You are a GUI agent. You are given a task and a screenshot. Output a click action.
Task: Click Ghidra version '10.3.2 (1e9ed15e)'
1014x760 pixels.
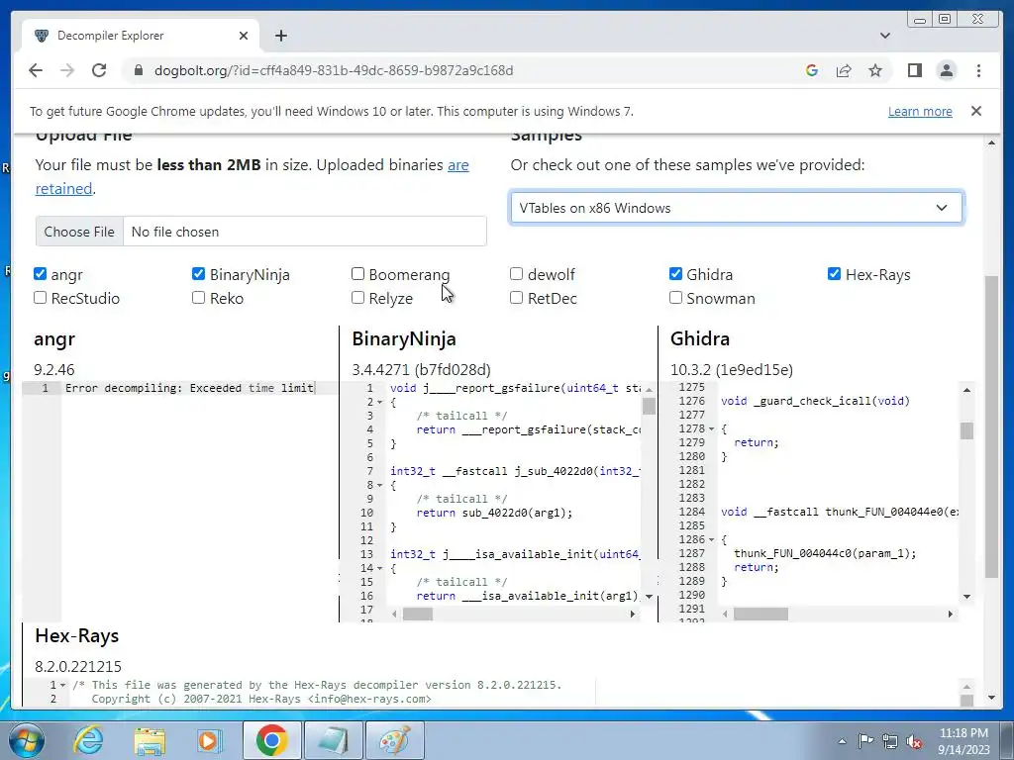pos(732,370)
